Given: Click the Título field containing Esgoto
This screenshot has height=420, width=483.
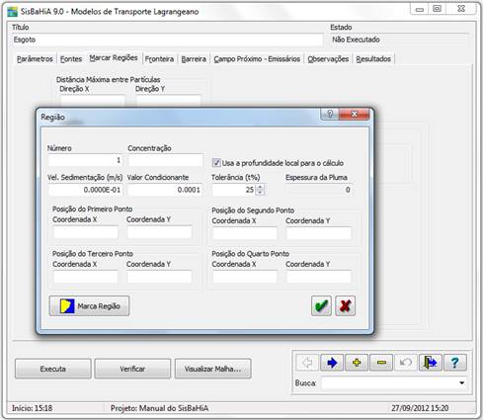Looking at the screenshot, I should point(167,40).
